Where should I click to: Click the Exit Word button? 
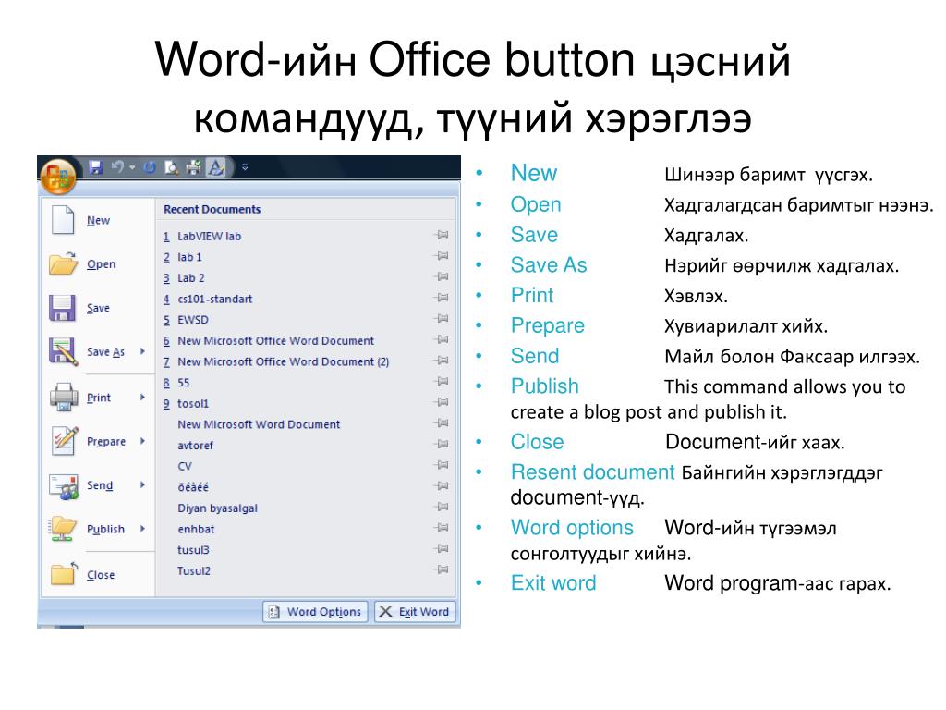415,612
